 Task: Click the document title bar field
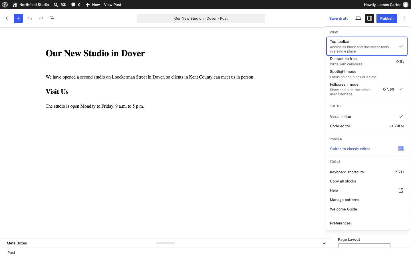pyautogui.click(x=201, y=18)
